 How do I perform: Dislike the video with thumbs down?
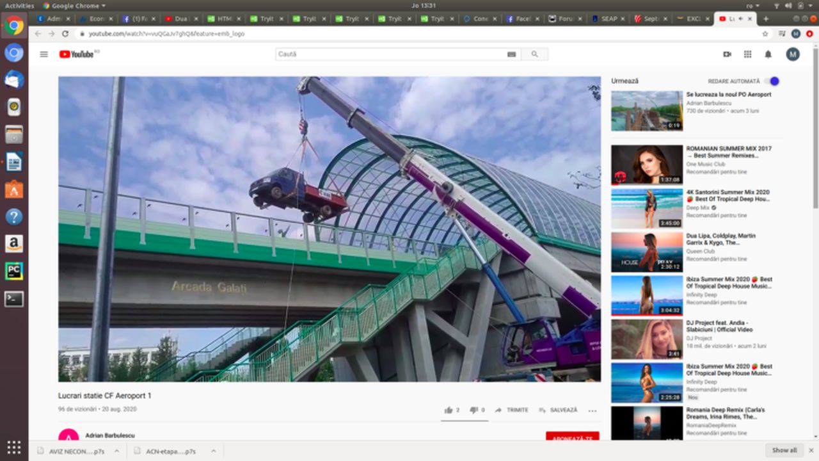pyautogui.click(x=474, y=410)
